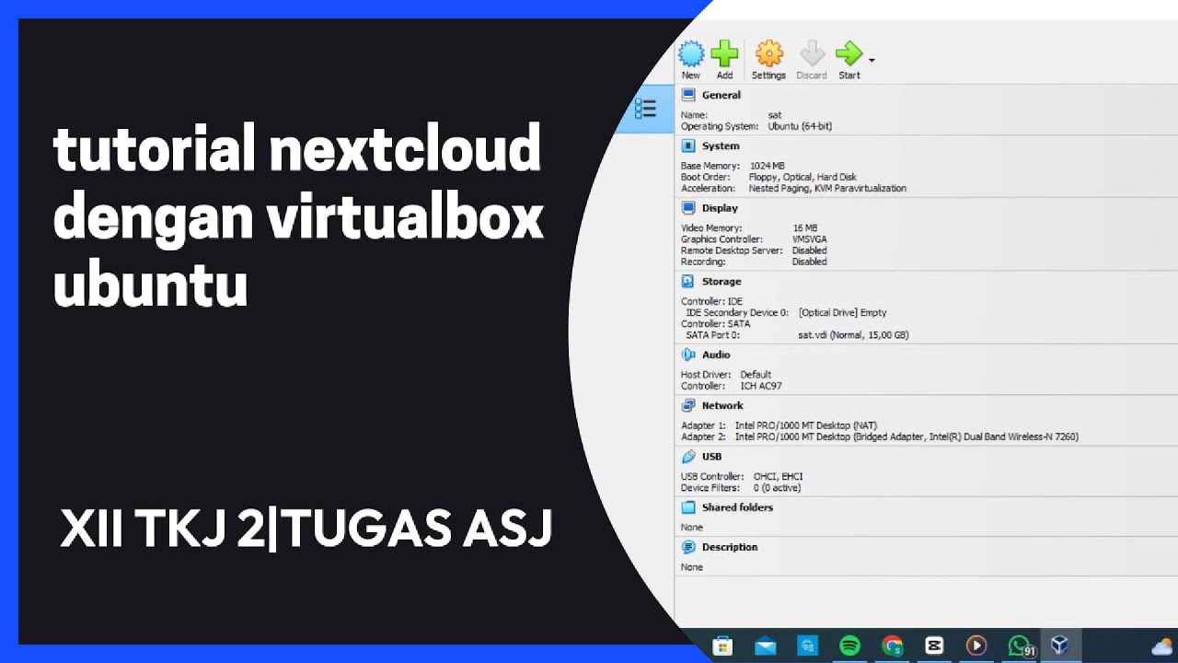Viewport: 1178px width, 663px height.
Task: Open the System section header
Action: (721, 145)
